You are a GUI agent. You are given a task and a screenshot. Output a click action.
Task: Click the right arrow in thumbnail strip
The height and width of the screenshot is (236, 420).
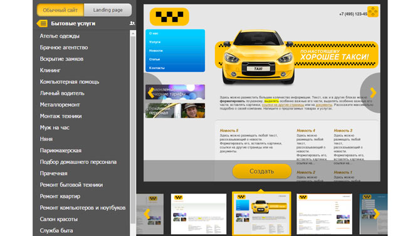pos(376,214)
